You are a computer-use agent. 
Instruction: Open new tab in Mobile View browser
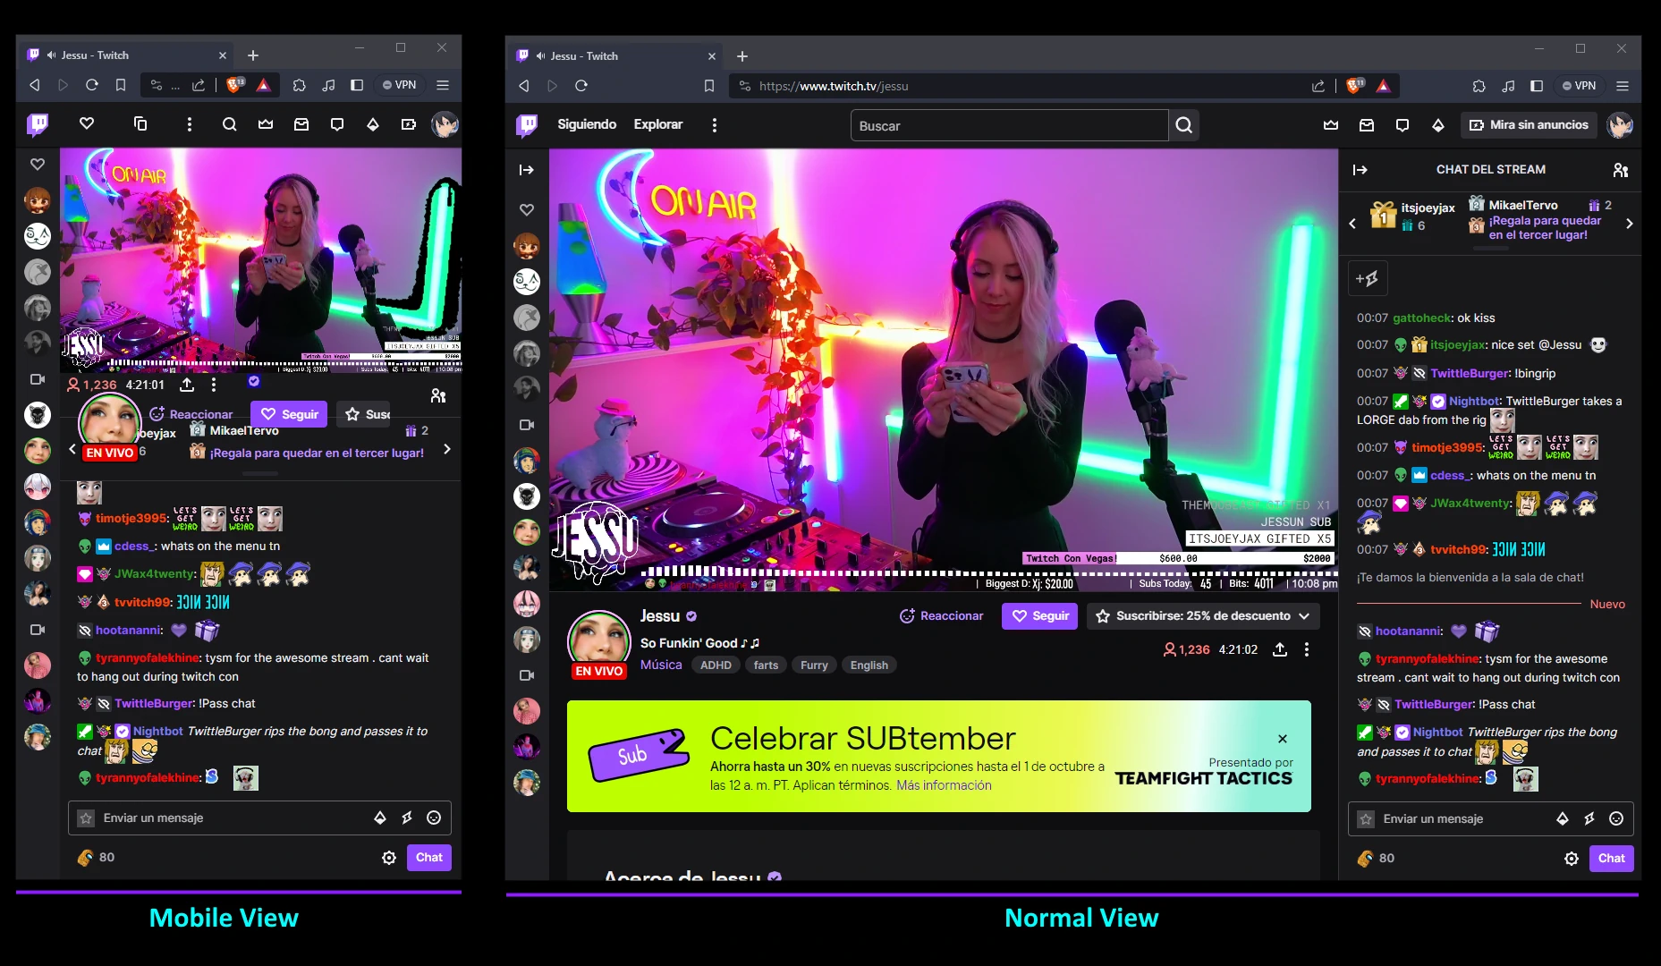(x=253, y=55)
